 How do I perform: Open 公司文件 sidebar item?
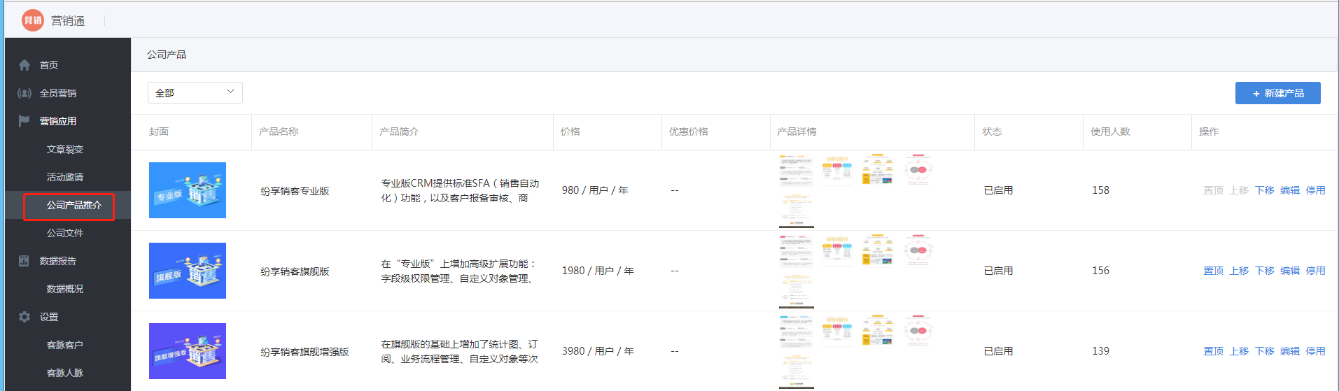click(x=65, y=233)
